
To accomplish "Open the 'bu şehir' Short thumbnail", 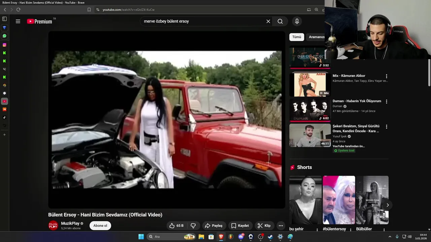I will [x=305, y=200].
